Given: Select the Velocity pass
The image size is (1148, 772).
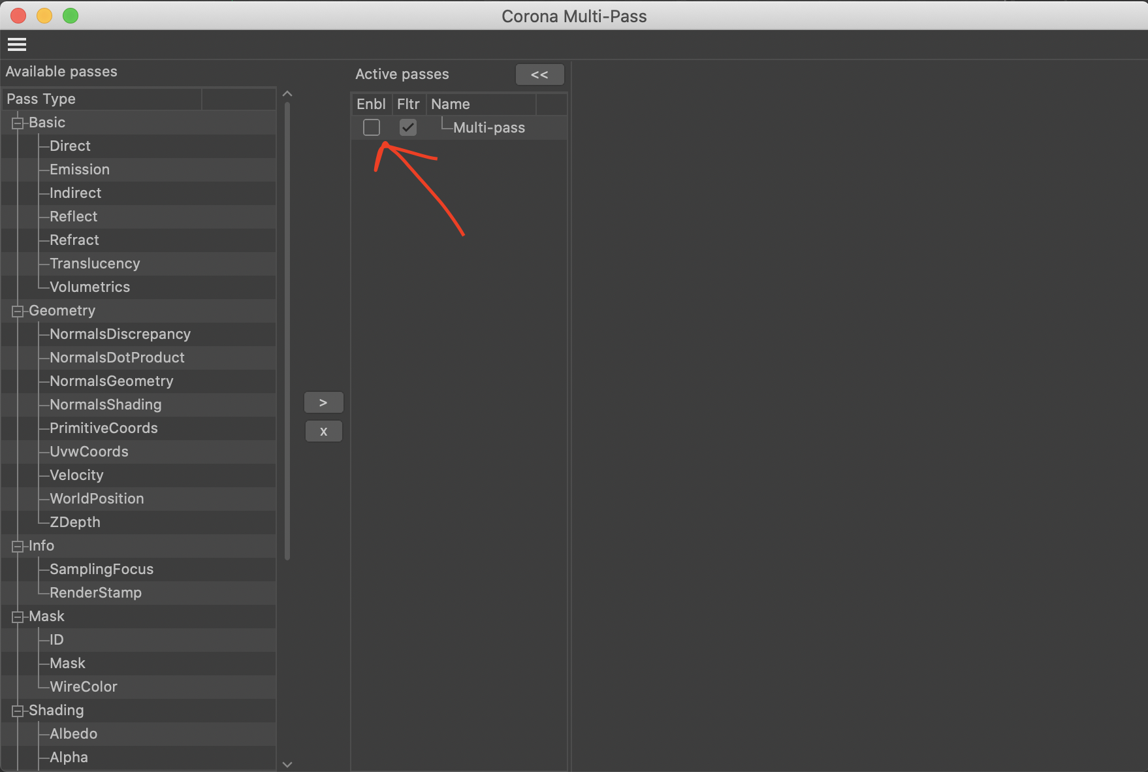Looking at the screenshot, I should [76, 475].
